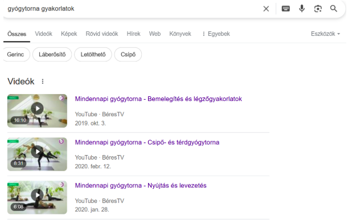Open Mindennapi gyógytorna - Nyújtás és levezetés link

pos(141,186)
